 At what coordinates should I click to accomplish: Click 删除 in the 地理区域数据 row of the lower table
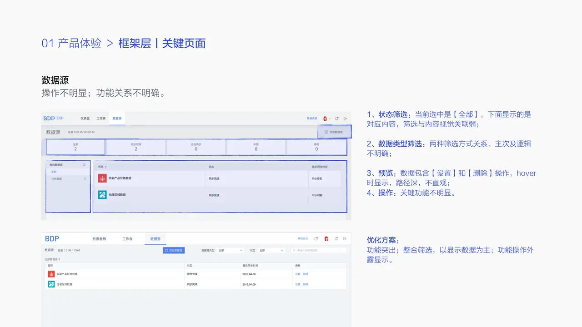306,284
